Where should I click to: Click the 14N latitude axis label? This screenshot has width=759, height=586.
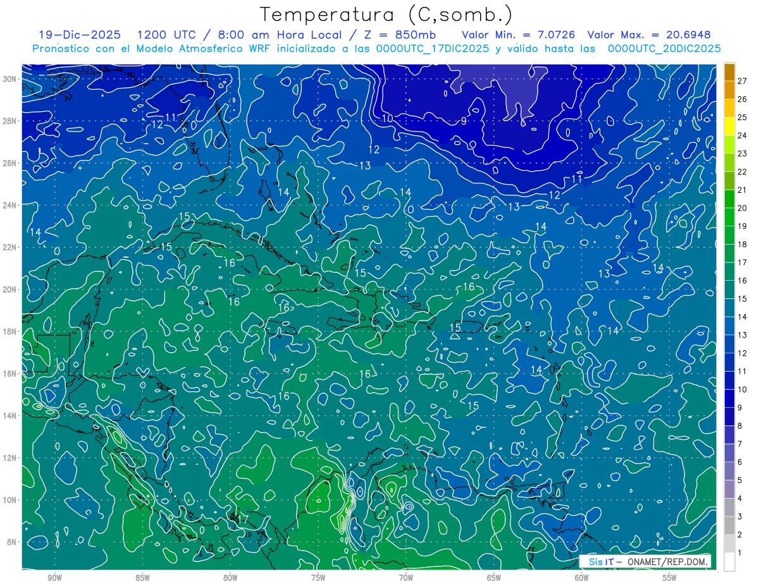click(x=10, y=415)
